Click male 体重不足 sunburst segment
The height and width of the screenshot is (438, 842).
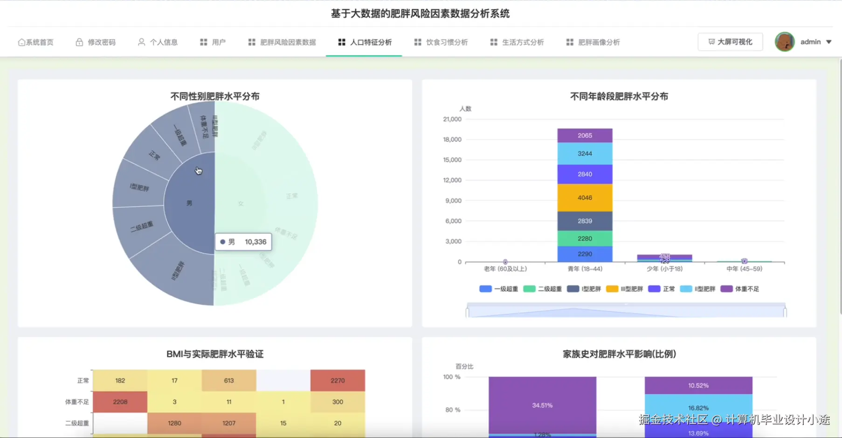coord(203,127)
